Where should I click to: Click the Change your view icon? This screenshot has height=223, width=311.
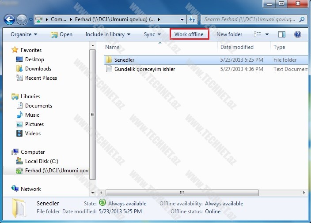coord(258,34)
